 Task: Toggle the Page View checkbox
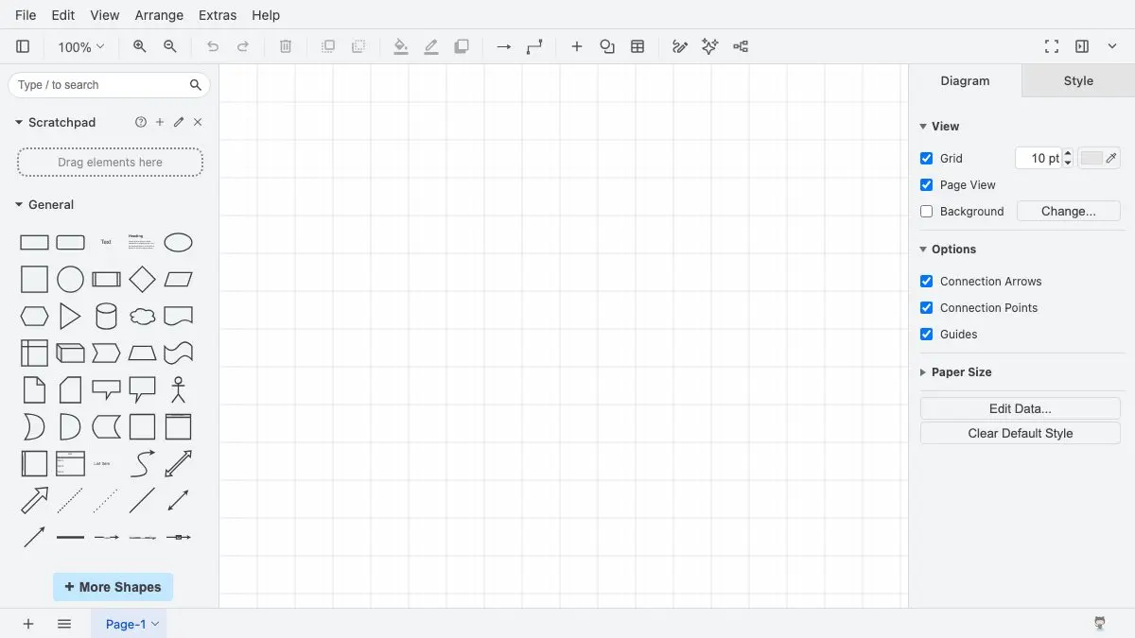927,185
